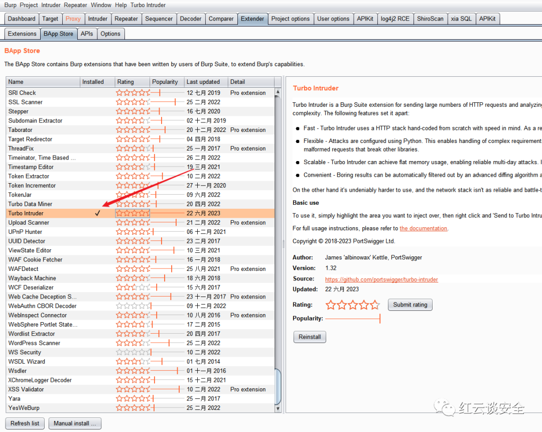
Task: Open the Repeater menu in the menu bar
Action: tap(75, 5)
